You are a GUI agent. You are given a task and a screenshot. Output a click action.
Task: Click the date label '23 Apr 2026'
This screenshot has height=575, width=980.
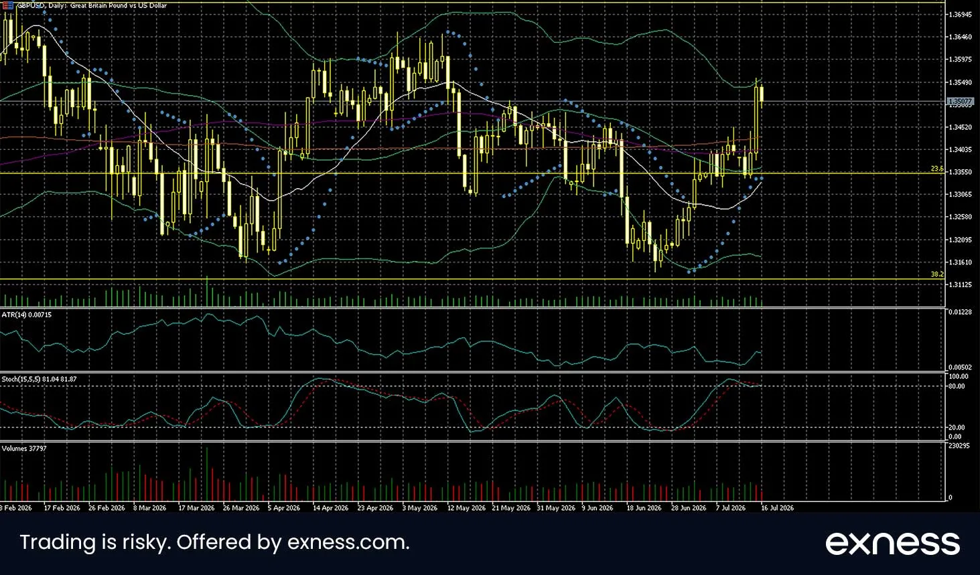pyautogui.click(x=375, y=508)
